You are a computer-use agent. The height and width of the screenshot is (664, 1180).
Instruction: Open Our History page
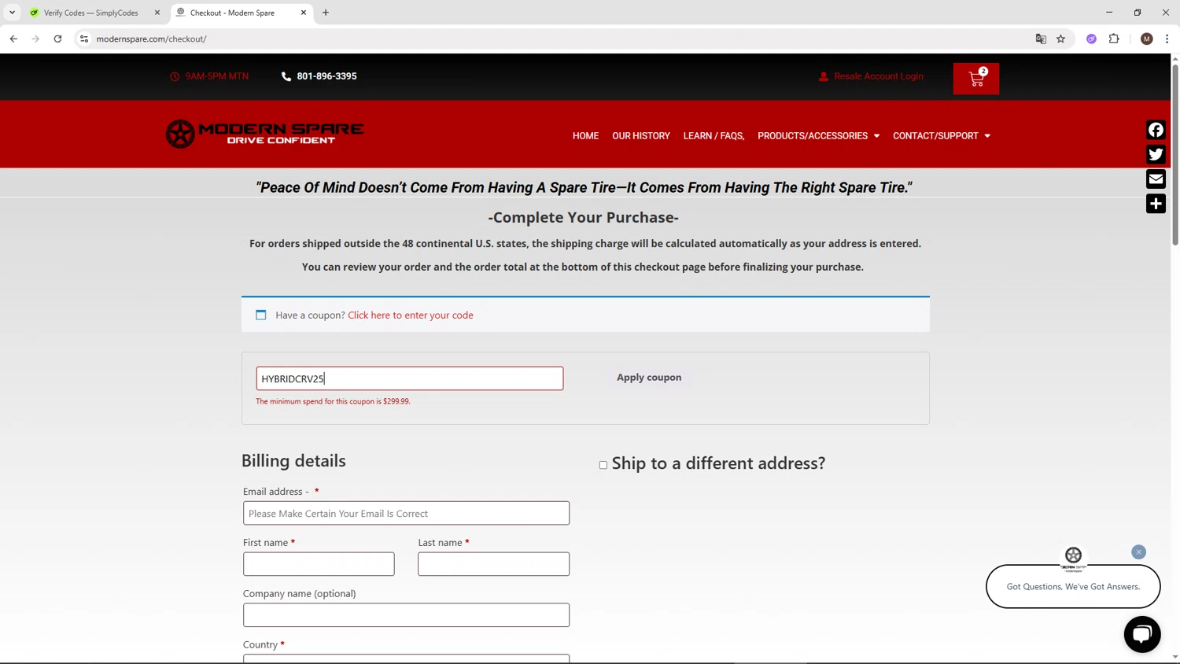pyautogui.click(x=641, y=136)
